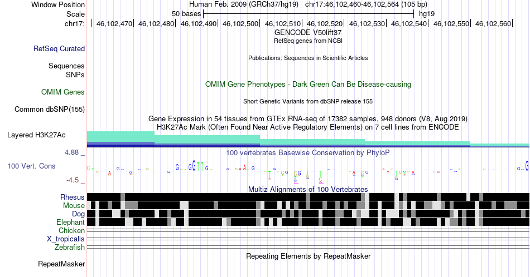530x277 pixels.
Task: Click Repeating Elements by RepeatMasker title
Action: click(308, 256)
